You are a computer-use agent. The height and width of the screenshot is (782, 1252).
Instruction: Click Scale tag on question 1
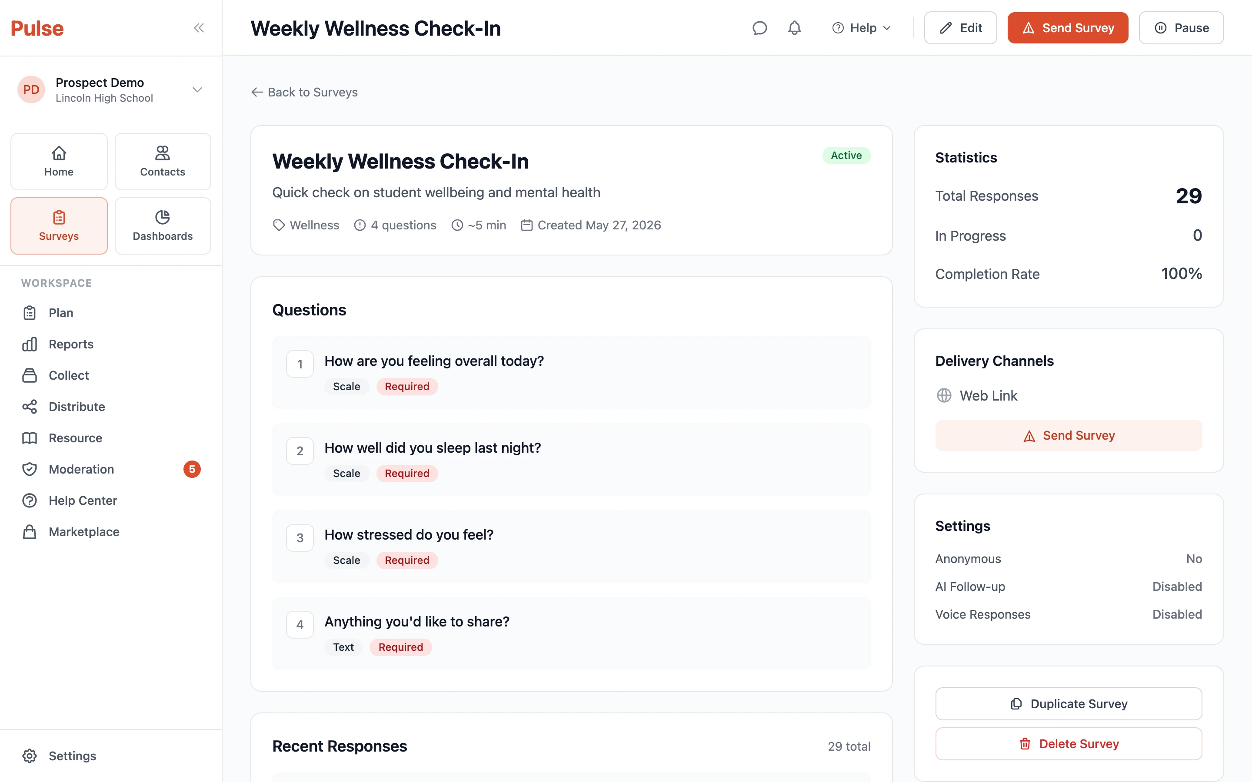346,386
